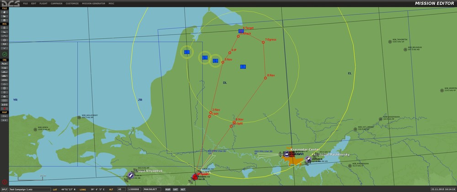Click the ALT value field showing 40

(122, 189)
